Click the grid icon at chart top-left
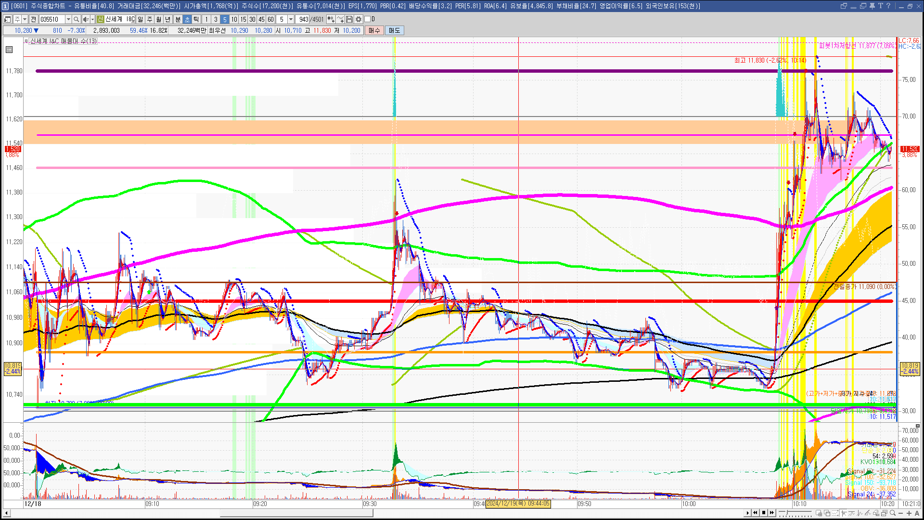 9,50
